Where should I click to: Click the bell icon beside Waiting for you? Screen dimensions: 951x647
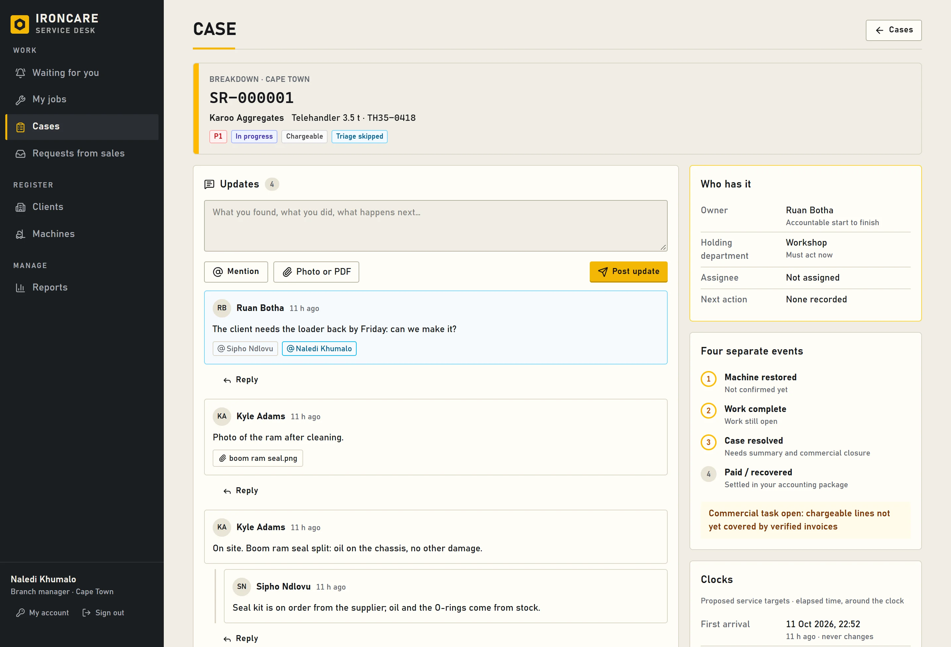click(x=20, y=73)
